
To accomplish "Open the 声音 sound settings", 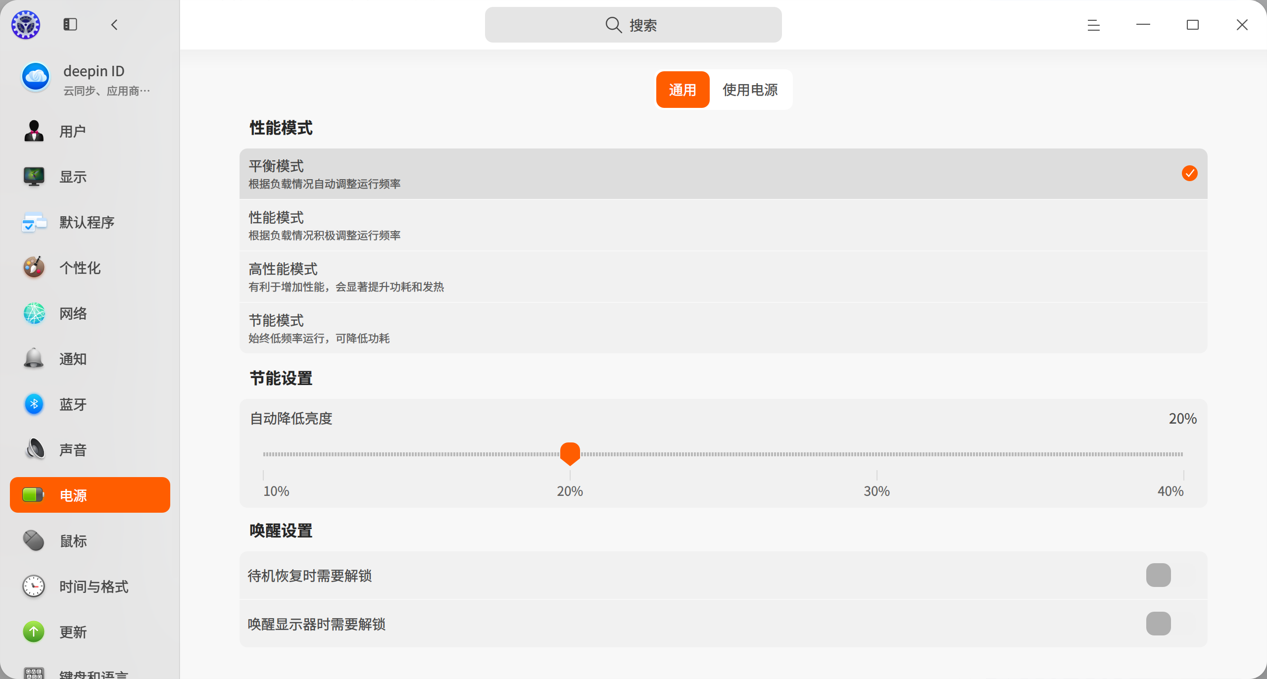I will tap(90, 450).
